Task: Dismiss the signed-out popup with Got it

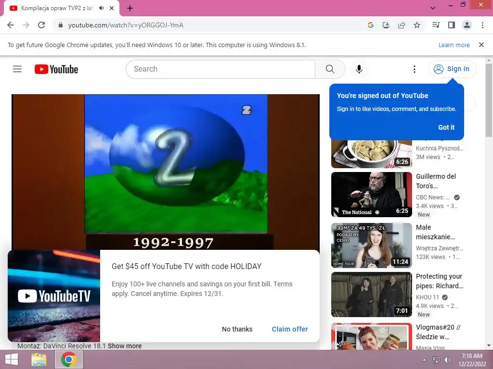Action: 446,127
